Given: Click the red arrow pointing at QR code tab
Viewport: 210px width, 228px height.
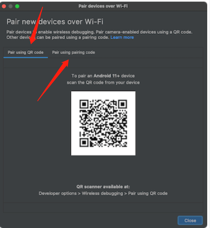Looking at the screenshot, I should [36, 25].
